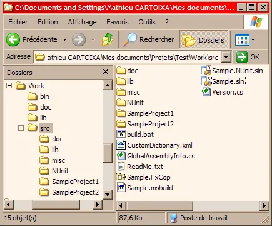Image resolution: width=272 pixels, height=226 pixels.
Task: Select the Sample.FxCop project file icon
Action: click(x=121, y=177)
